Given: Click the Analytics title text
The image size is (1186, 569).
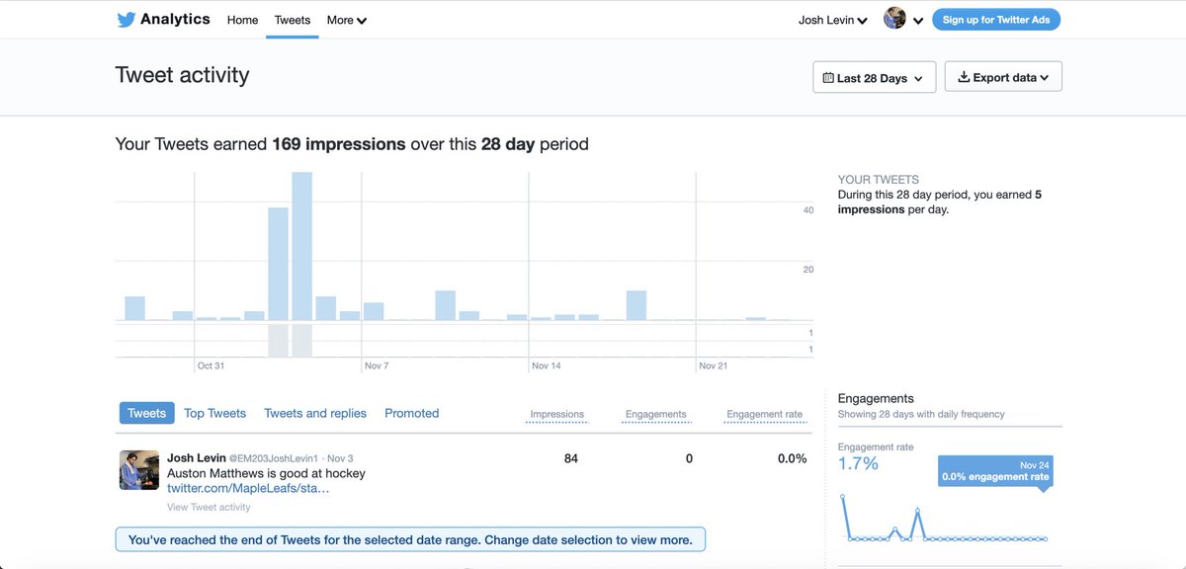Looking at the screenshot, I should pos(175,19).
